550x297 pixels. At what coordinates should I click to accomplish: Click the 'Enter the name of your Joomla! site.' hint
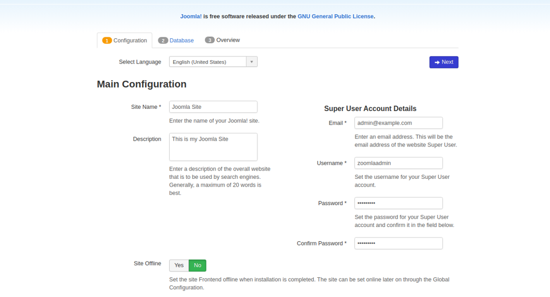[x=214, y=121]
